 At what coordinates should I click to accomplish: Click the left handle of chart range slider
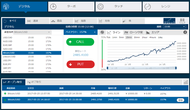click(x=107, y=68)
